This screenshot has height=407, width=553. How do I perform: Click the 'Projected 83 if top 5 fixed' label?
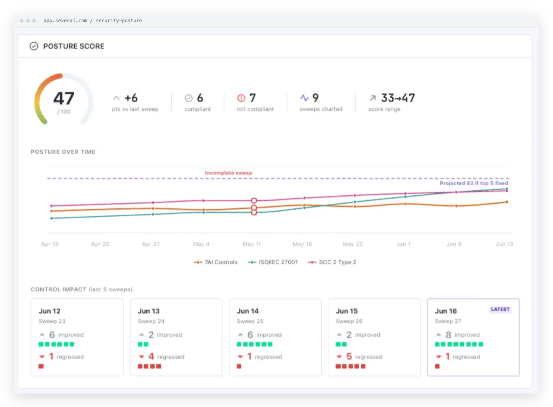(x=474, y=183)
